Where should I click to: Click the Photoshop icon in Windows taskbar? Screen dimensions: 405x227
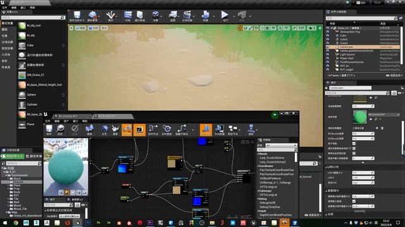[88, 223]
